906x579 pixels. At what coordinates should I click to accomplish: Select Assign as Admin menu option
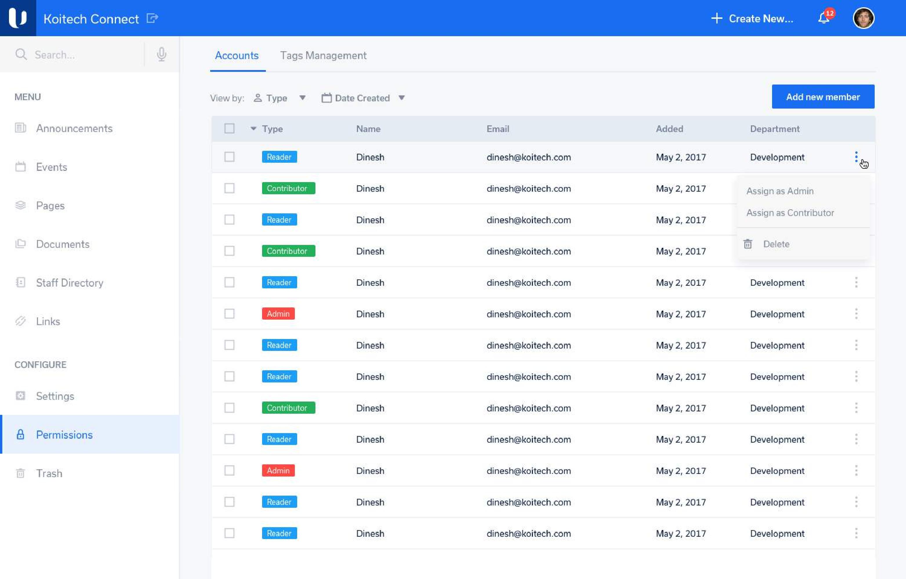(x=780, y=191)
